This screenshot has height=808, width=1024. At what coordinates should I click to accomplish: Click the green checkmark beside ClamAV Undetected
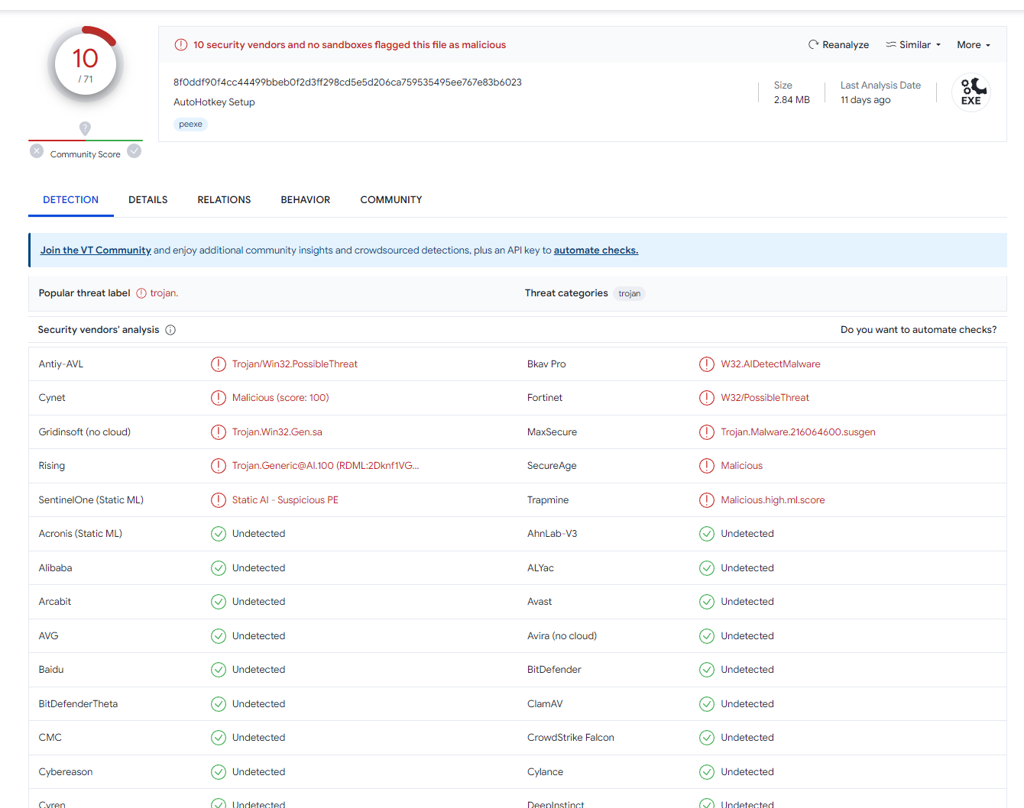pyautogui.click(x=707, y=703)
